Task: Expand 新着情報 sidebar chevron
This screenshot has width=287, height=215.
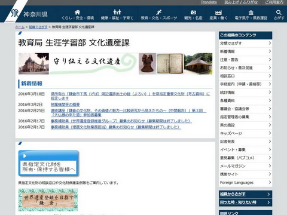Action: (270, 51)
